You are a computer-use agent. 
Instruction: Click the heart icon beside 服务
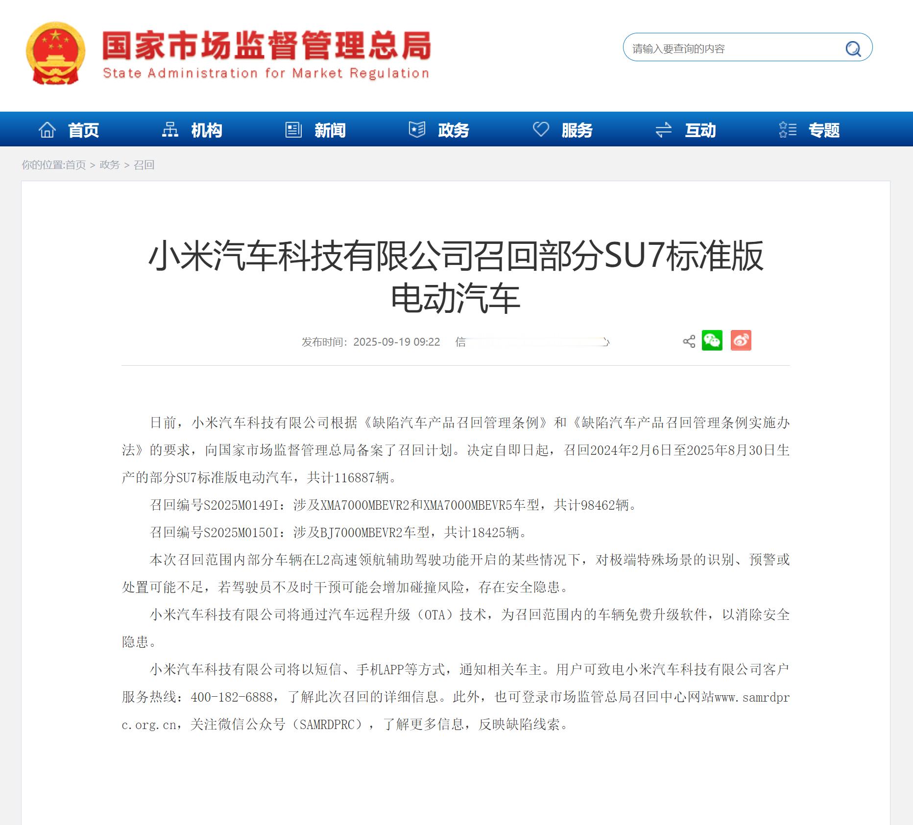pyautogui.click(x=541, y=129)
